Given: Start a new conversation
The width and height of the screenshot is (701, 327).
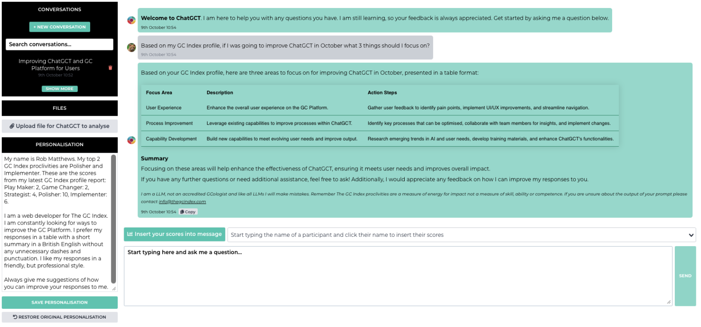Looking at the screenshot, I should 60,27.
